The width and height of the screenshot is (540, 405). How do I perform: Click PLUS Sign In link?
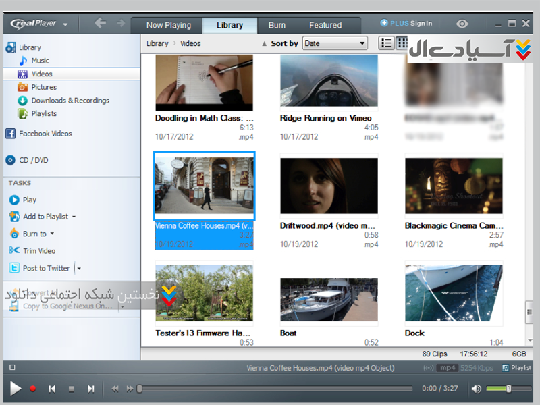406,24
